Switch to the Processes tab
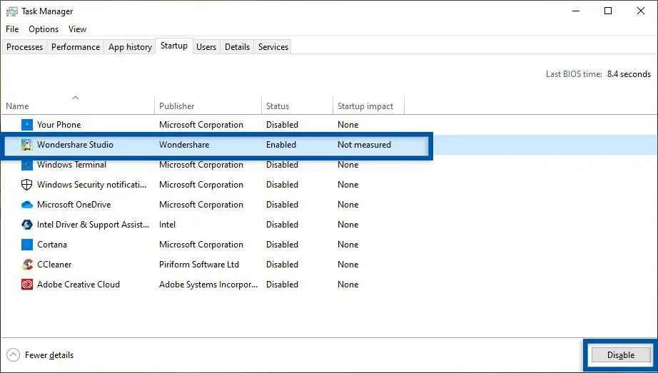 pyautogui.click(x=24, y=47)
